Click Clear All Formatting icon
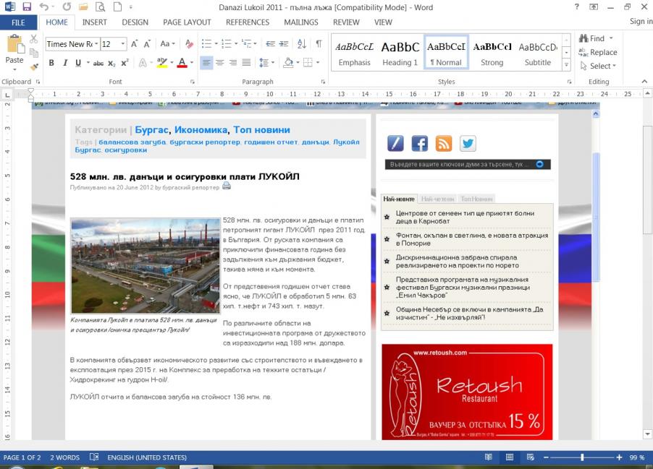The width and height of the screenshot is (653, 469). [189, 43]
